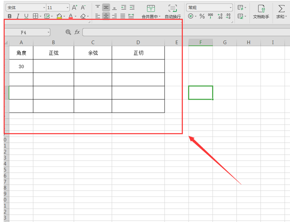The image size is (290, 222).
Task: Open the font size 11 dropdown
Action: 67,8
